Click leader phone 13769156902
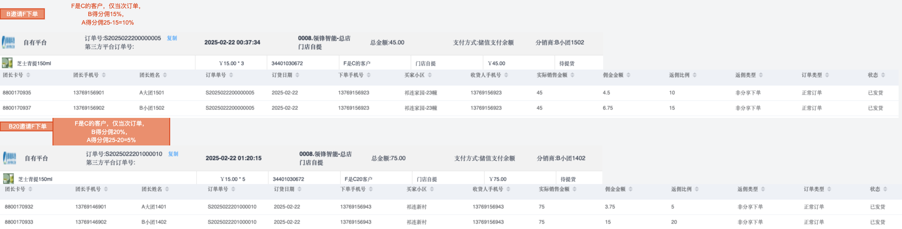902x229 pixels. point(89,108)
